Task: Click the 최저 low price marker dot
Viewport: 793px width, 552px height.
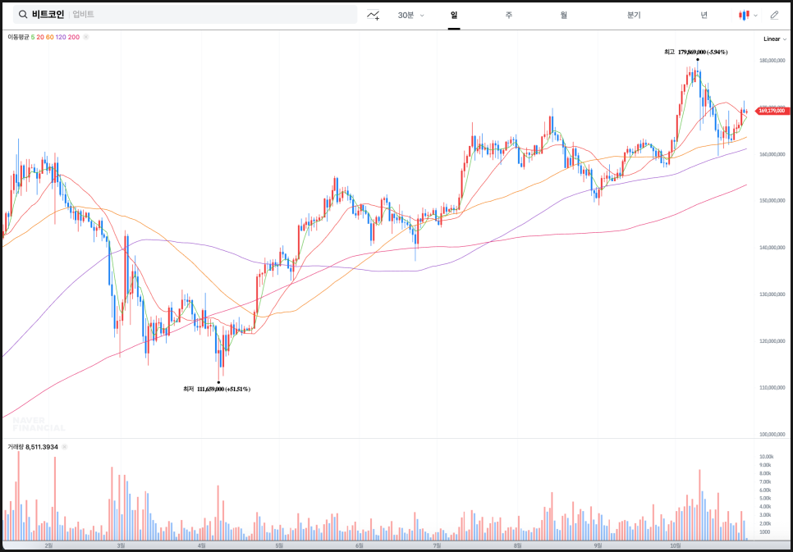Action: tap(218, 381)
